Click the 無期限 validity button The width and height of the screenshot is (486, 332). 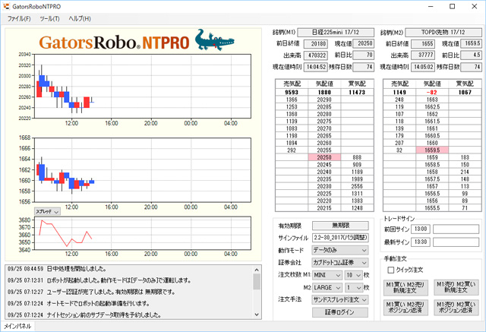(340, 226)
